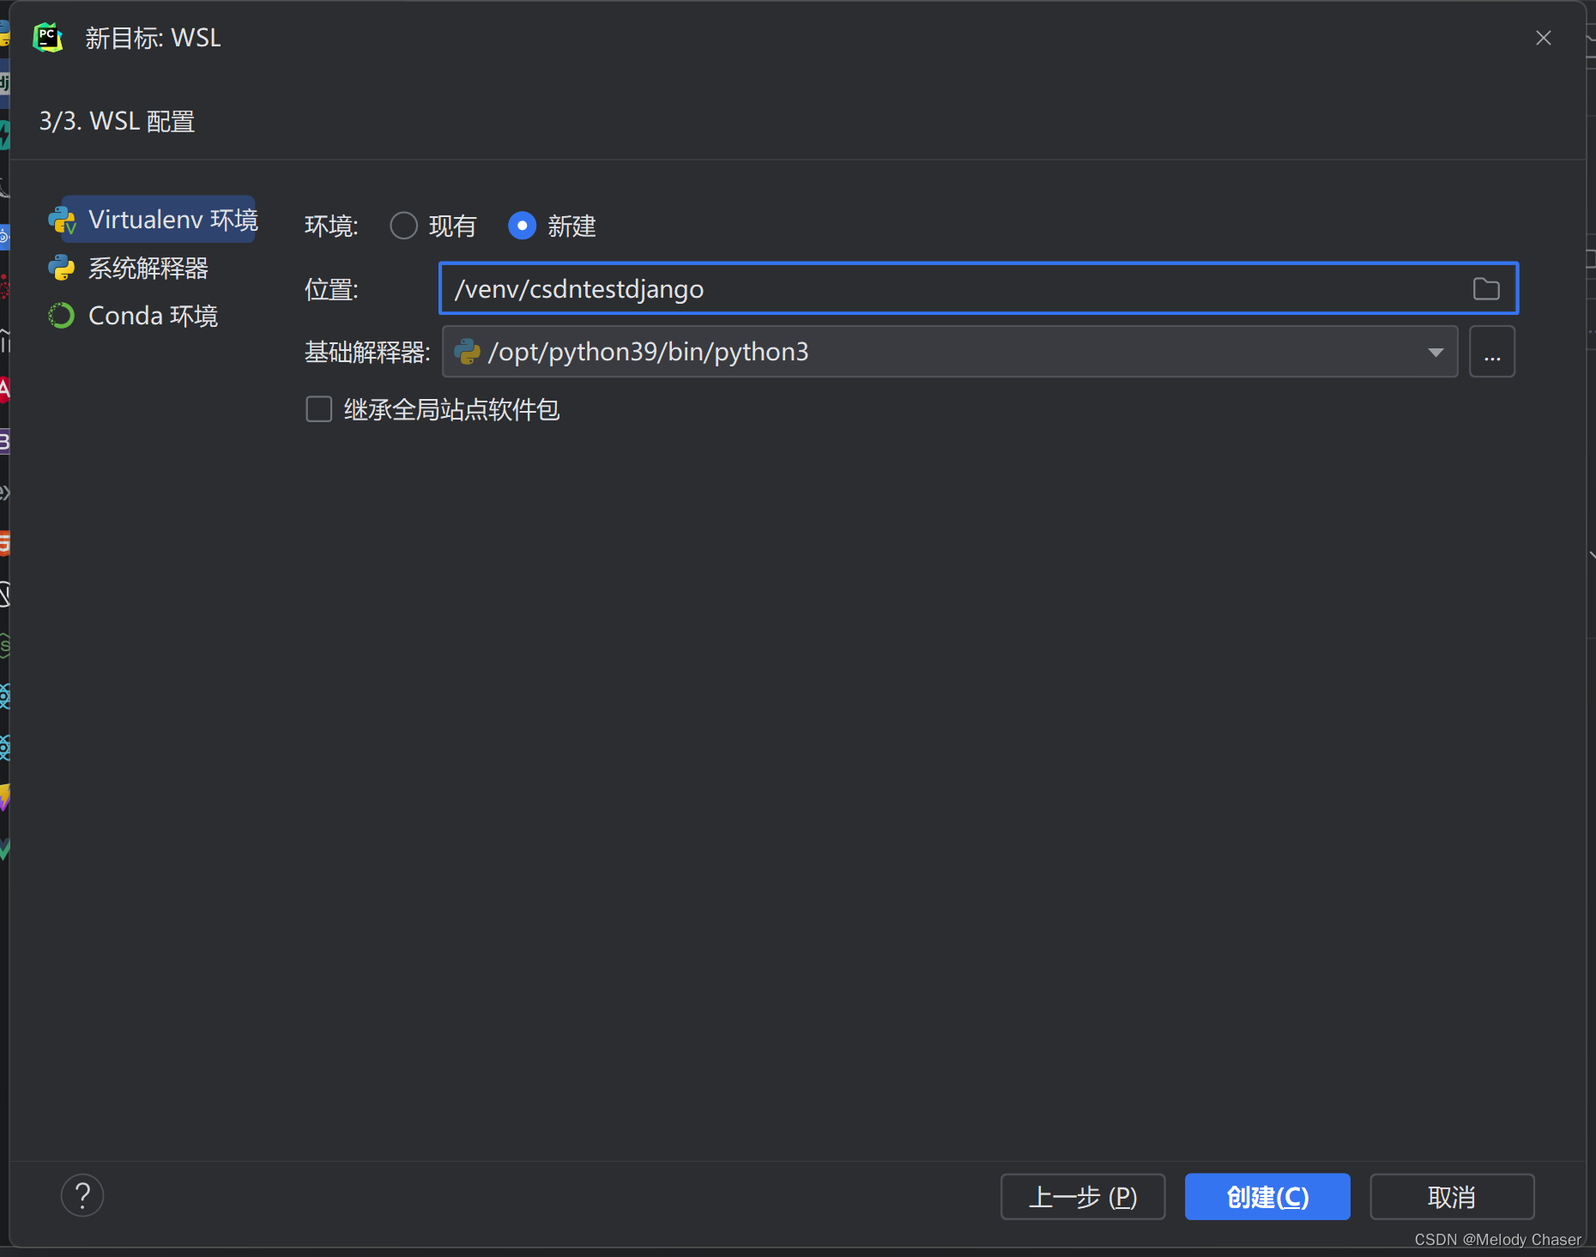
Task: Switch to Conda 环境 option
Action: click(x=153, y=315)
